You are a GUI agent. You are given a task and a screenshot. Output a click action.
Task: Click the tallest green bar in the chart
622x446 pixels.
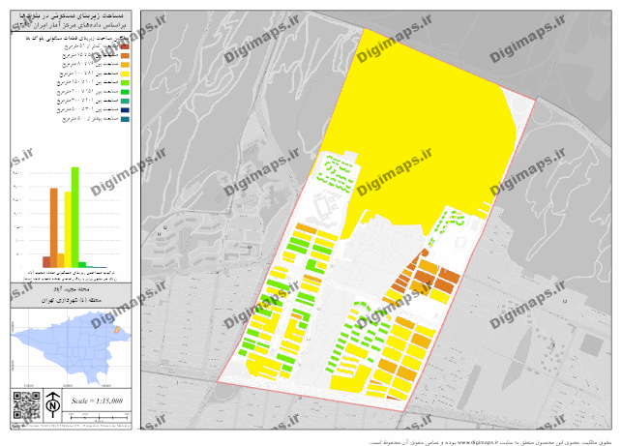point(75,217)
